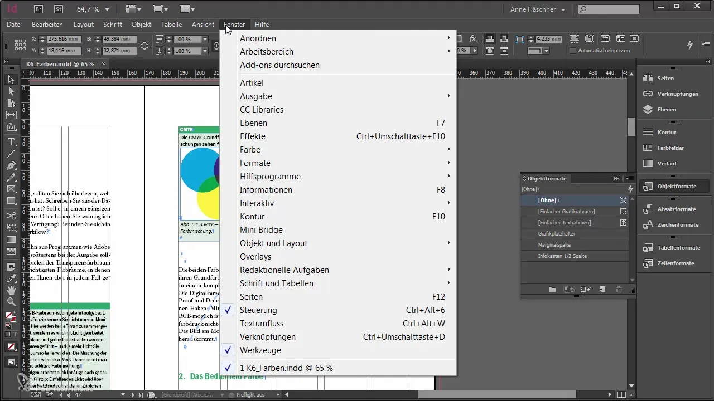Select the Pencil tool
The height and width of the screenshot is (401, 714).
[11, 178]
